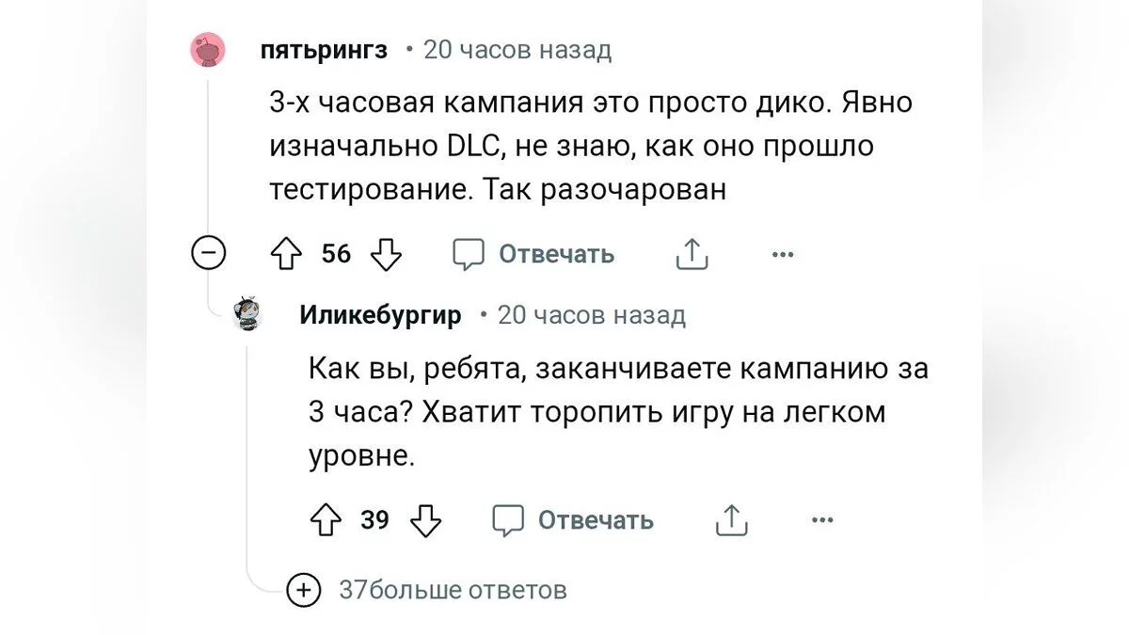
Task: Share the Иликебургир reply
Action: pos(731,519)
